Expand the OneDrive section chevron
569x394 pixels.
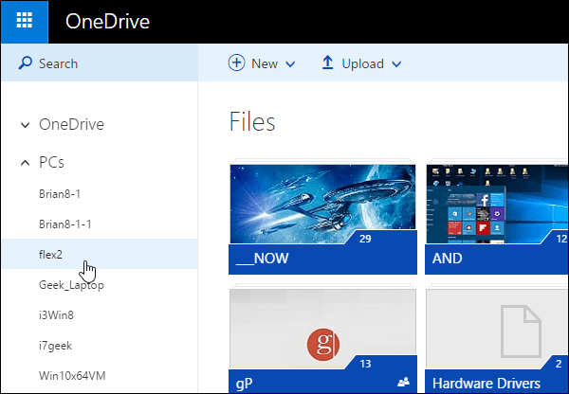pos(25,125)
